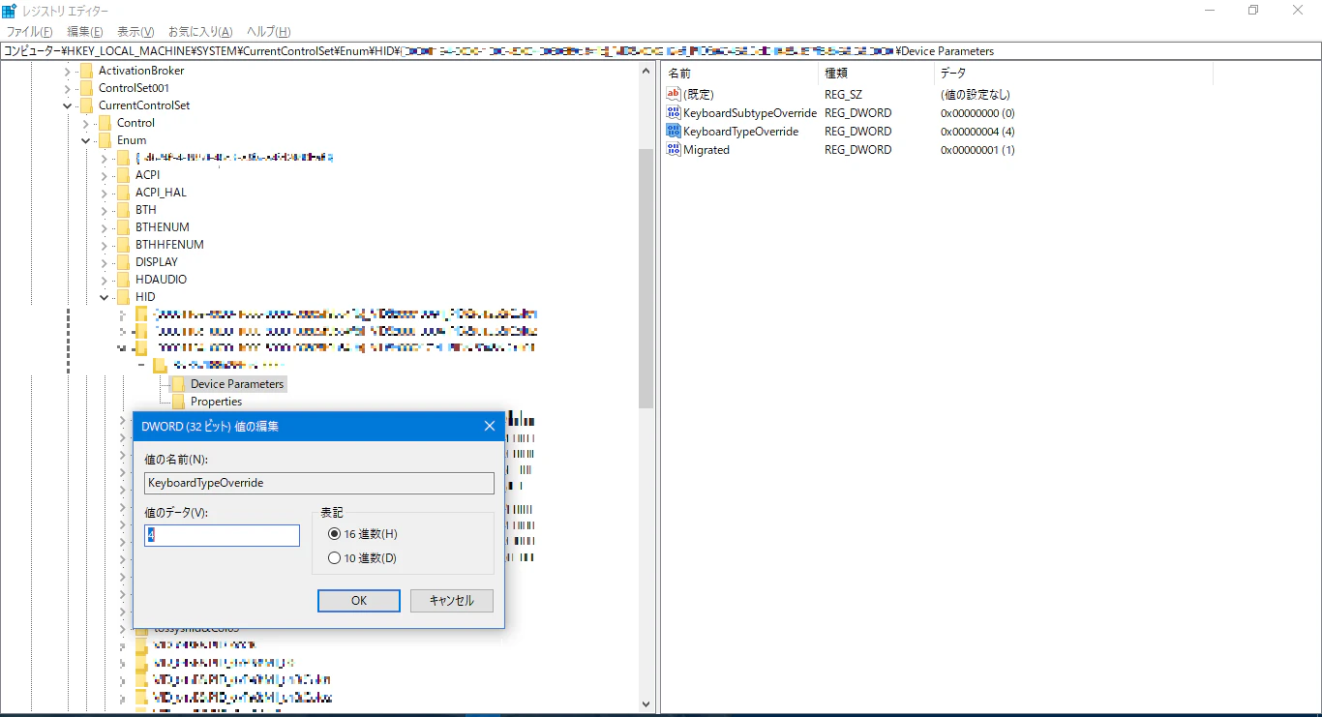Select the DISPLAY folder icon

123,262
